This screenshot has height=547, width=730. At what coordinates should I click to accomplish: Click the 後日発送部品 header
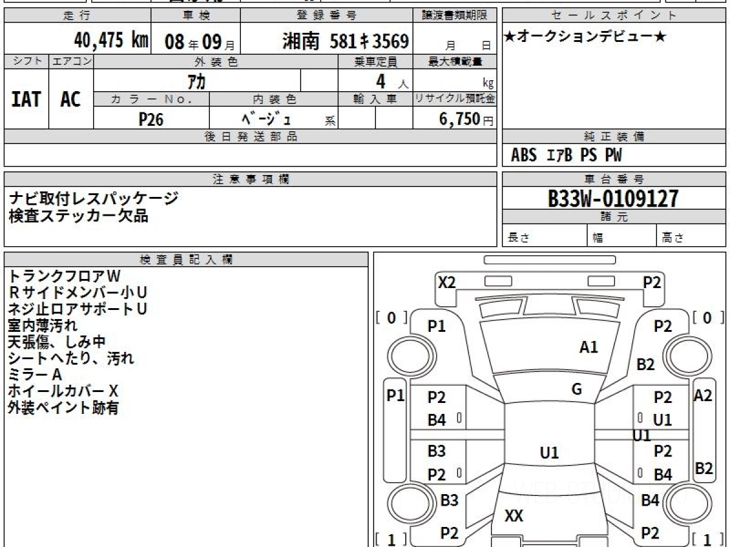point(251,137)
